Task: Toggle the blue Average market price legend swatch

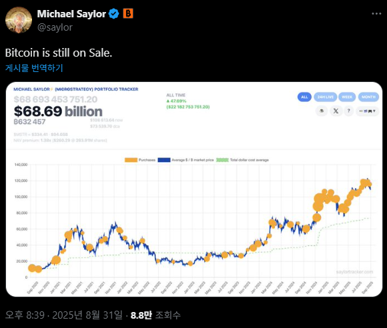Action: click(164, 160)
